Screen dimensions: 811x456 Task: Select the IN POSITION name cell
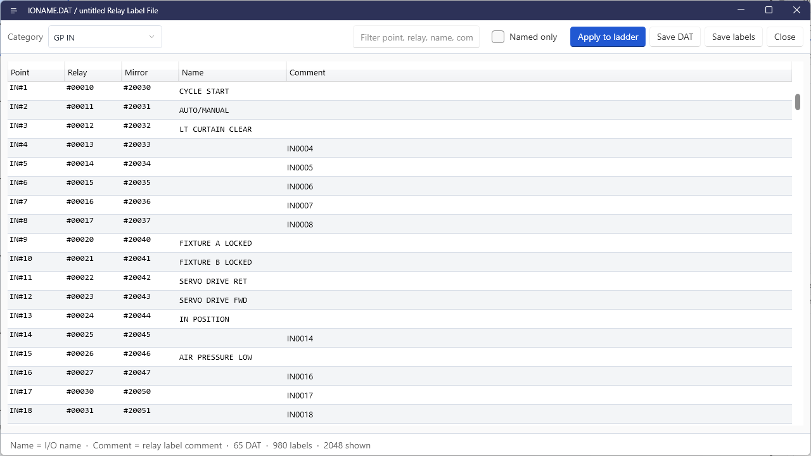point(232,319)
